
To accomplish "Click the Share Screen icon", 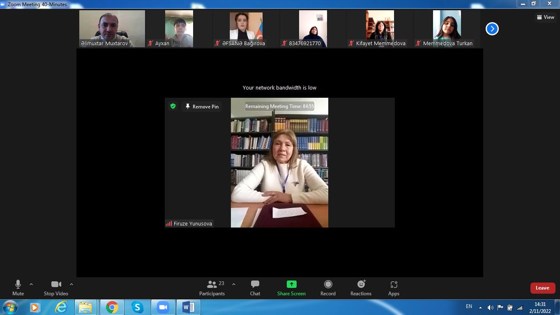I will [291, 285].
